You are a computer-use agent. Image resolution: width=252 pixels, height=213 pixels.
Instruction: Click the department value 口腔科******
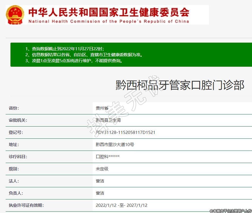coord(108,157)
